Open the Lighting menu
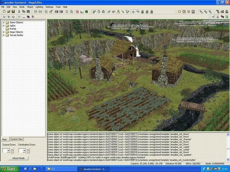Viewport: 230px width, 172px height. [39, 7]
